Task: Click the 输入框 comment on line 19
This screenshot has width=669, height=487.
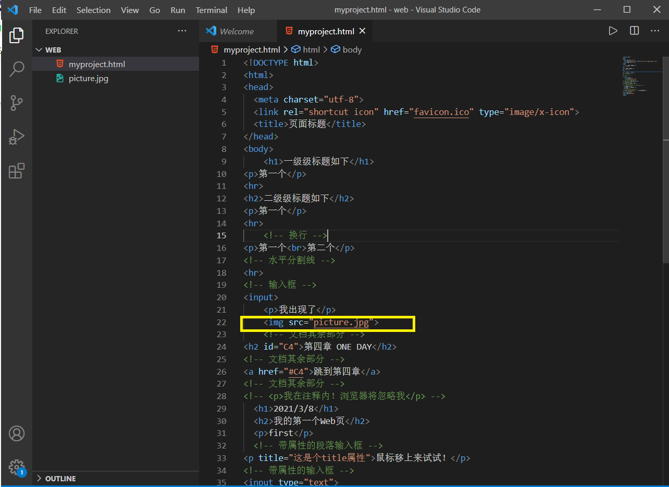Action: tap(280, 285)
